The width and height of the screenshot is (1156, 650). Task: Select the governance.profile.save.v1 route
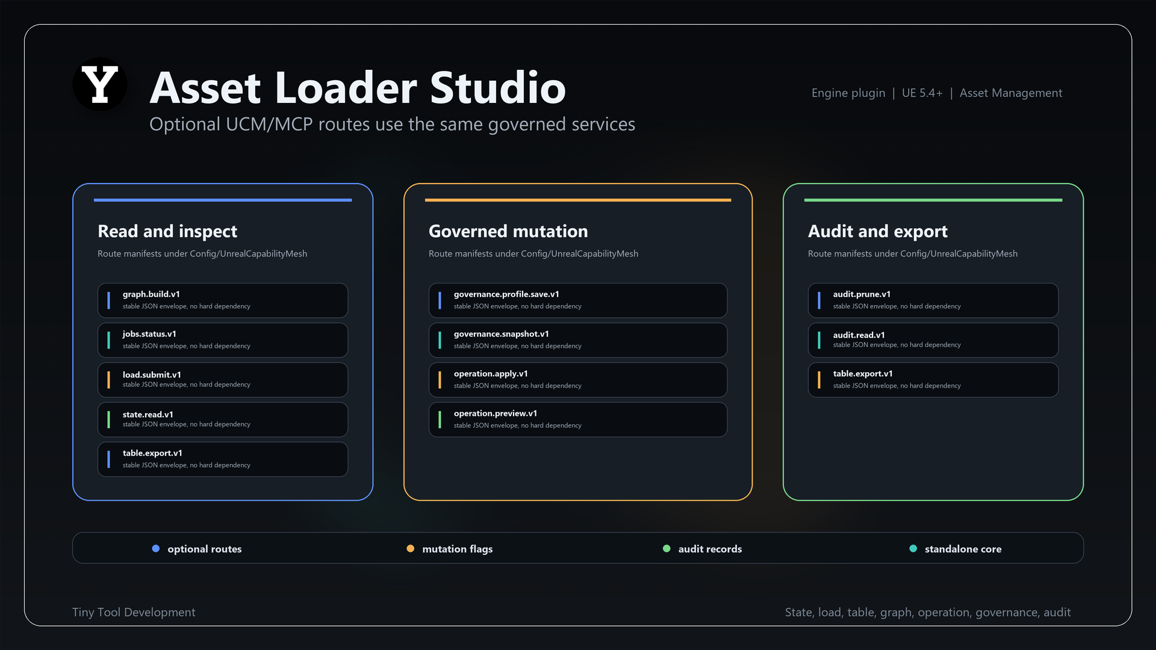[x=578, y=300]
